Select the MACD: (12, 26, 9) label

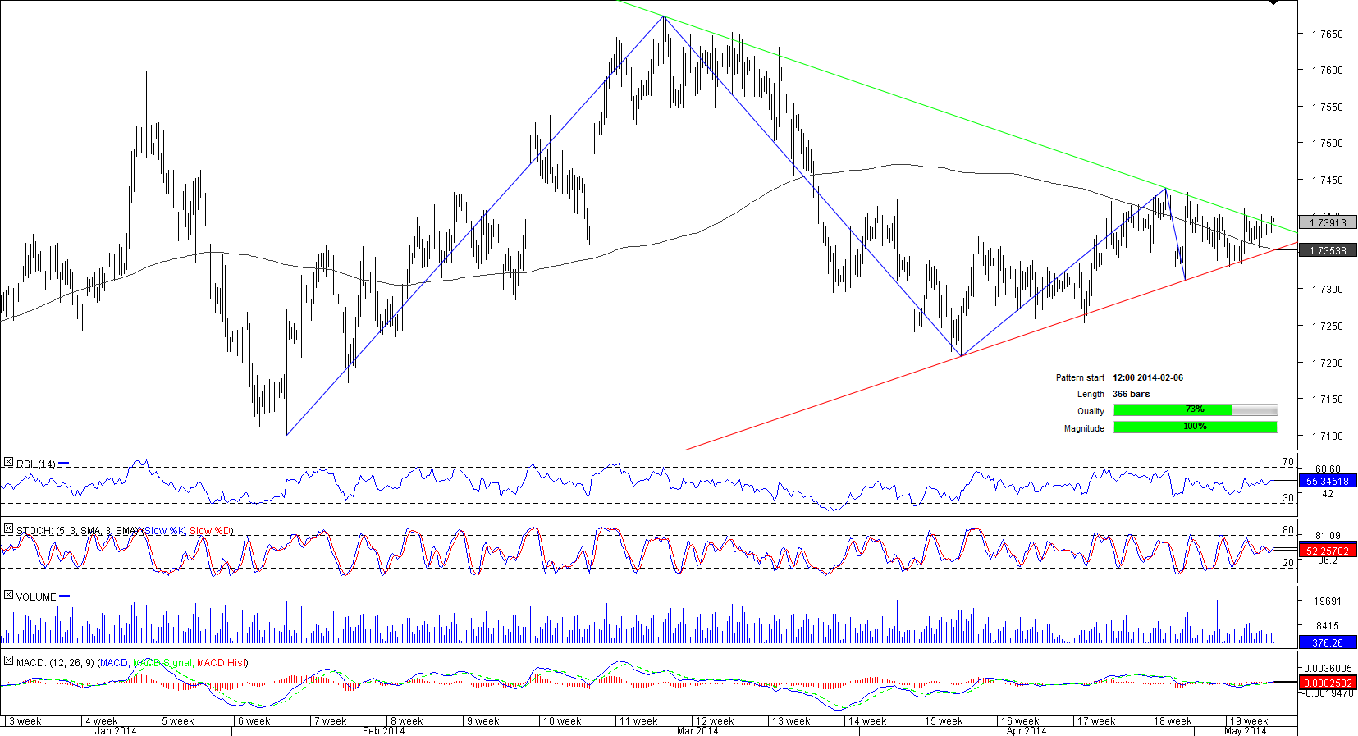point(56,663)
